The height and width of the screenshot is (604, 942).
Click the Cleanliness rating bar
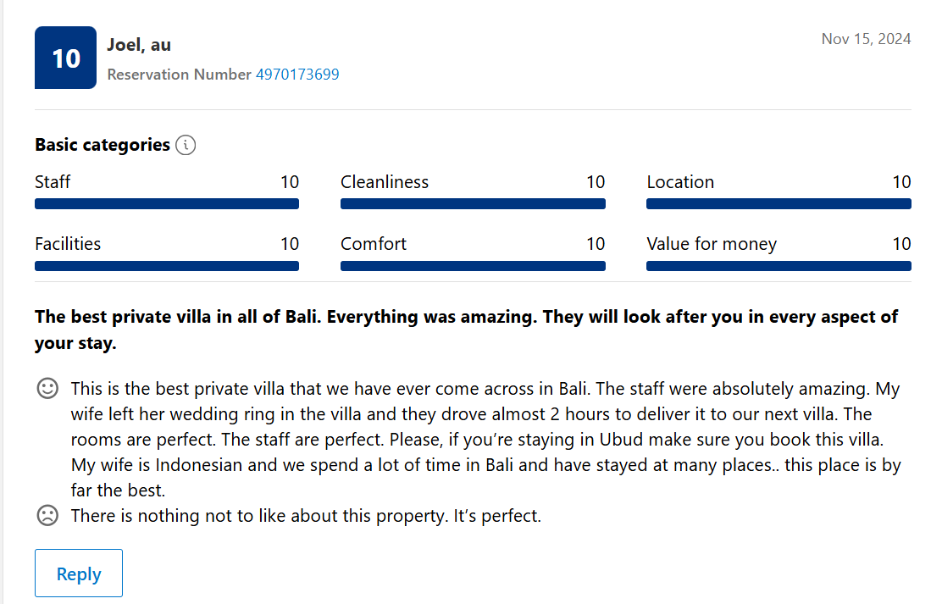pos(473,204)
